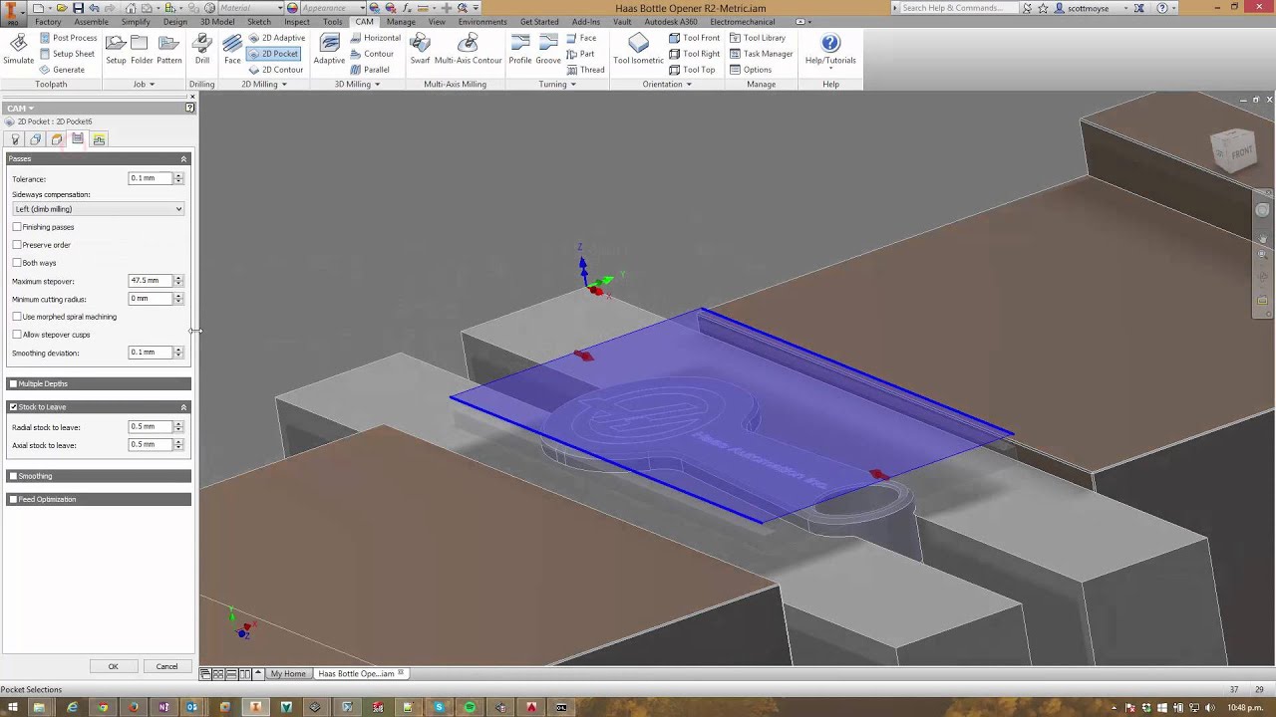Select the Swarf milling tool
This screenshot has width=1276, height=717.
(420, 49)
